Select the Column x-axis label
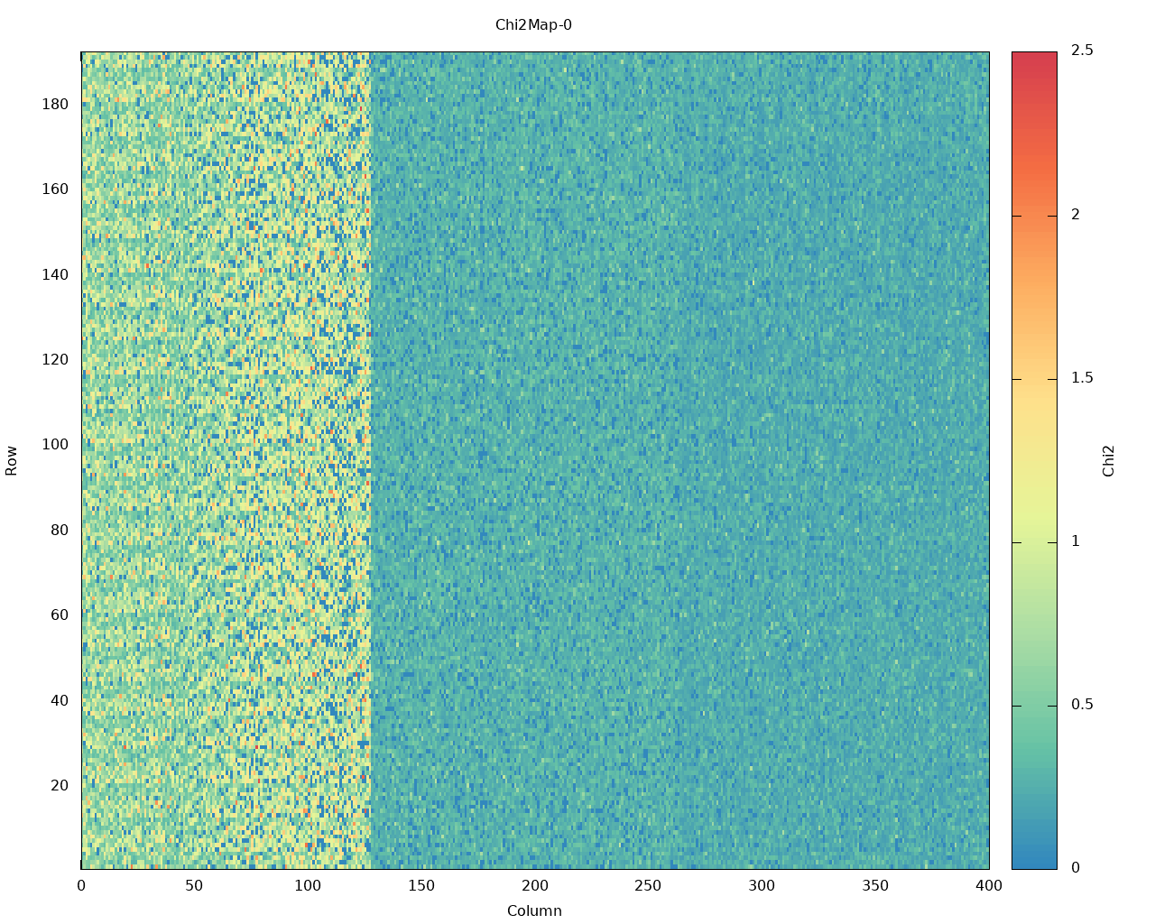 coord(534,910)
